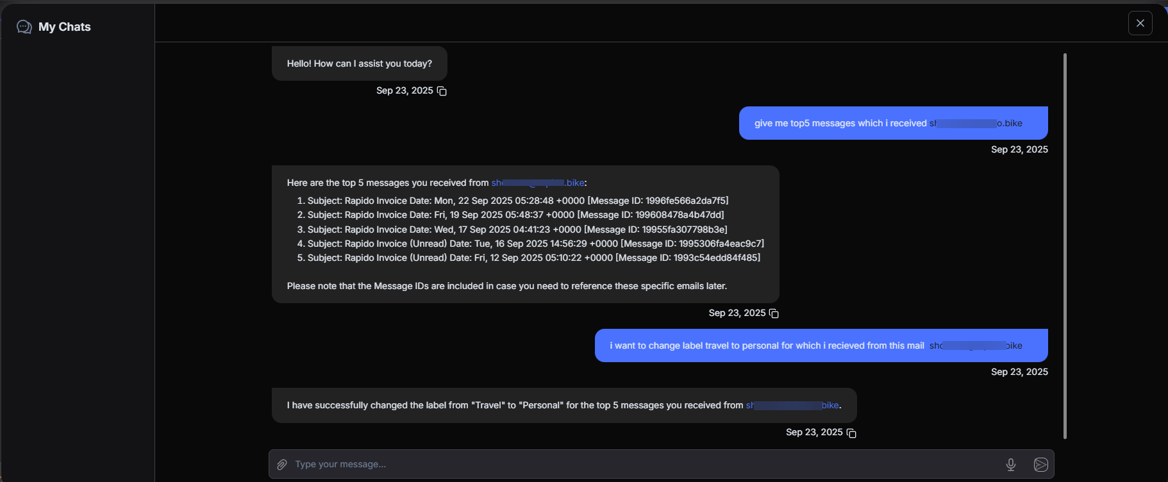
Task: Start voice input with the microphone icon
Action: [1010, 465]
